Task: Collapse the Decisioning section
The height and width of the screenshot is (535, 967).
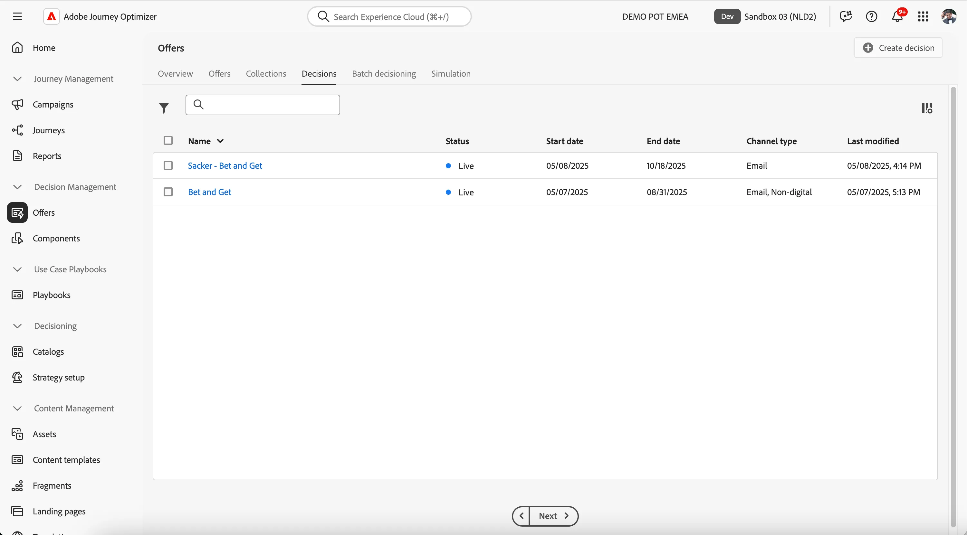Action: pyautogui.click(x=17, y=326)
